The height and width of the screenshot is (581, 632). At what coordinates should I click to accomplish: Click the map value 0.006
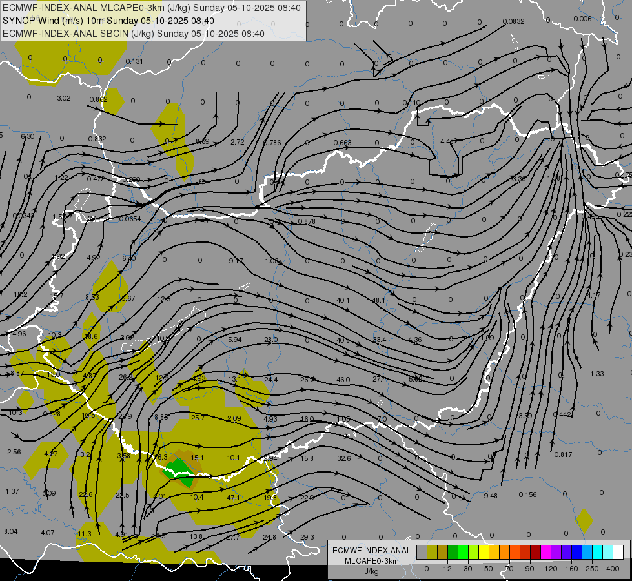coord(582,19)
